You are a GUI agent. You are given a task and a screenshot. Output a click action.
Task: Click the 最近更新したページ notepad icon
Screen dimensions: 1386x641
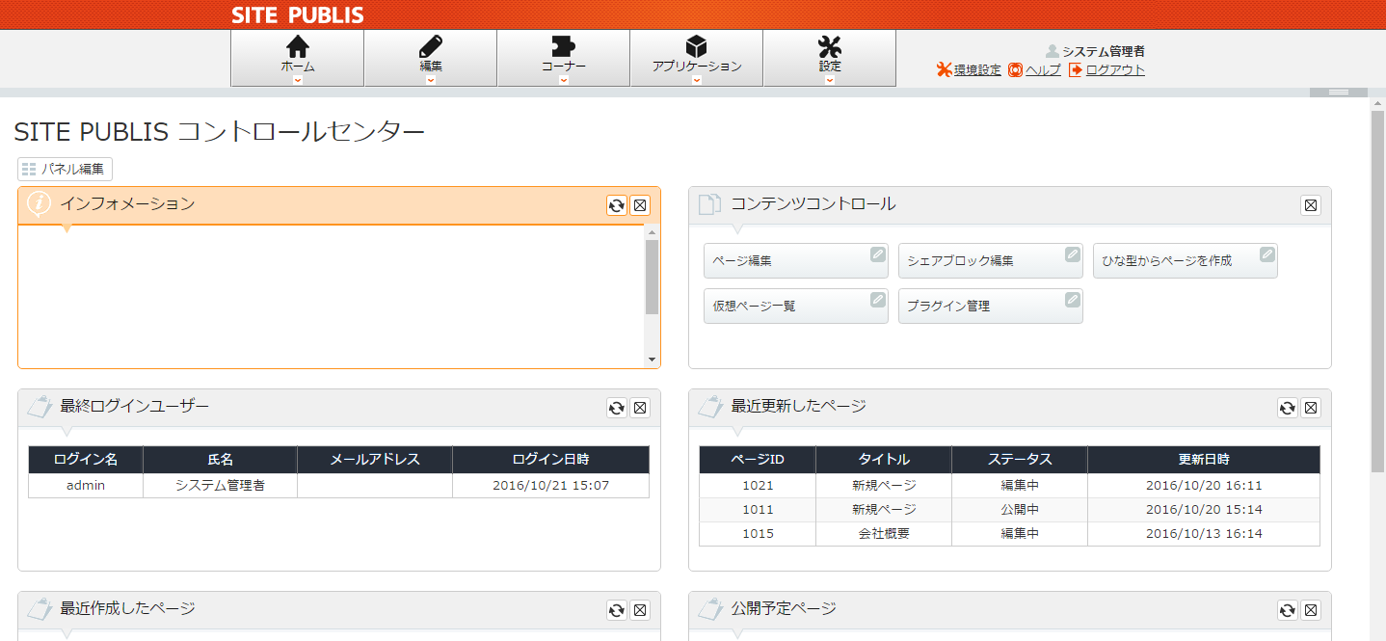(x=710, y=406)
